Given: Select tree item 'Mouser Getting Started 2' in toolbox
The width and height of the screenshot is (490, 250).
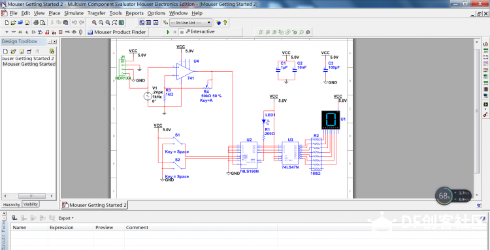Looking at the screenshot, I should click(x=27, y=58).
